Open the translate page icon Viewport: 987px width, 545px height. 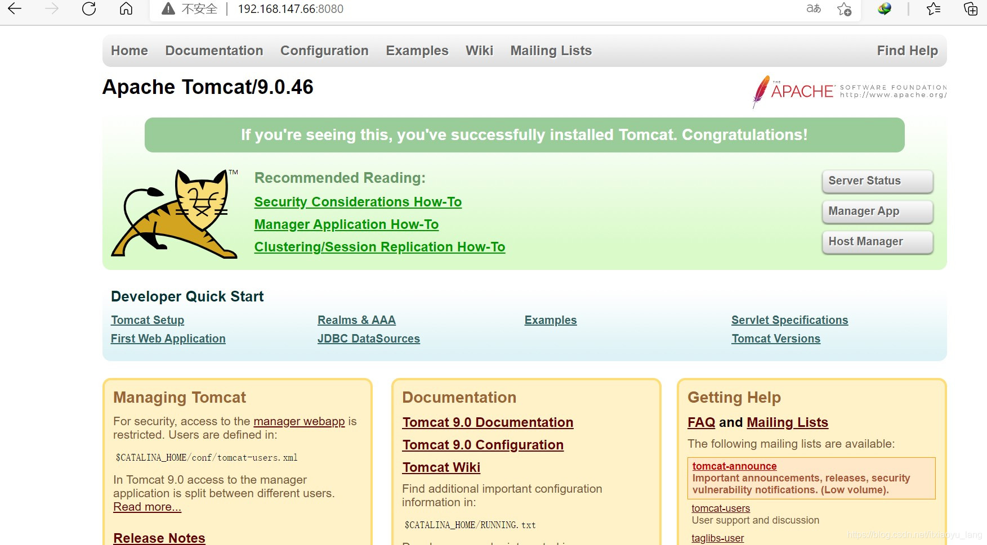tap(814, 8)
